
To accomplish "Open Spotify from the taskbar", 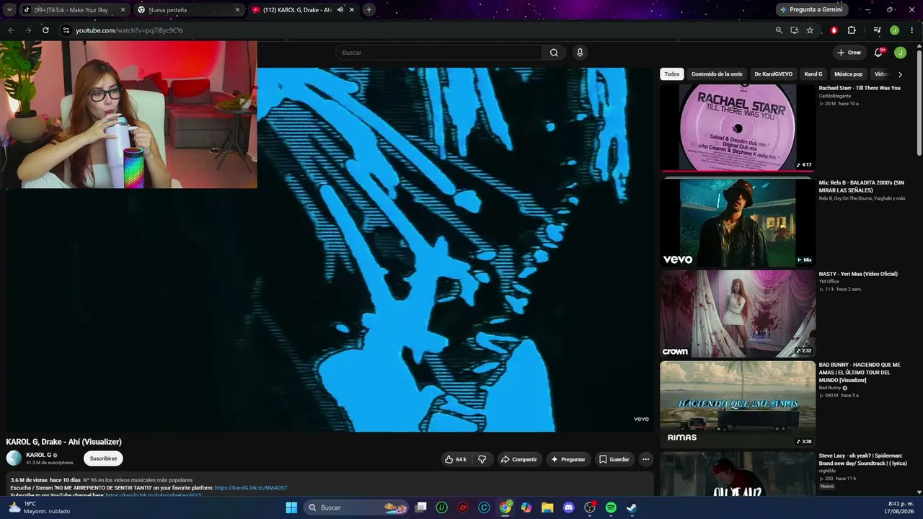I will [611, 507].
